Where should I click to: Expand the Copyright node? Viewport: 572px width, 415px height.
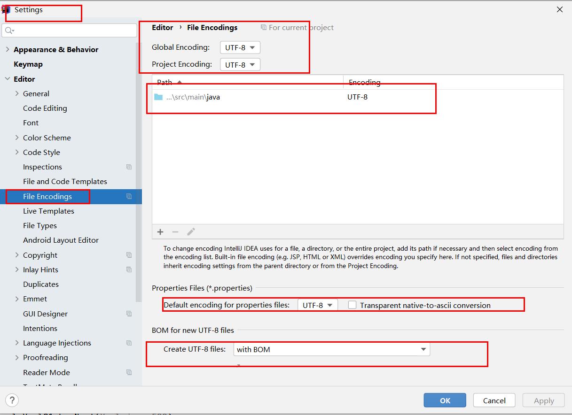tap(17, 255)
